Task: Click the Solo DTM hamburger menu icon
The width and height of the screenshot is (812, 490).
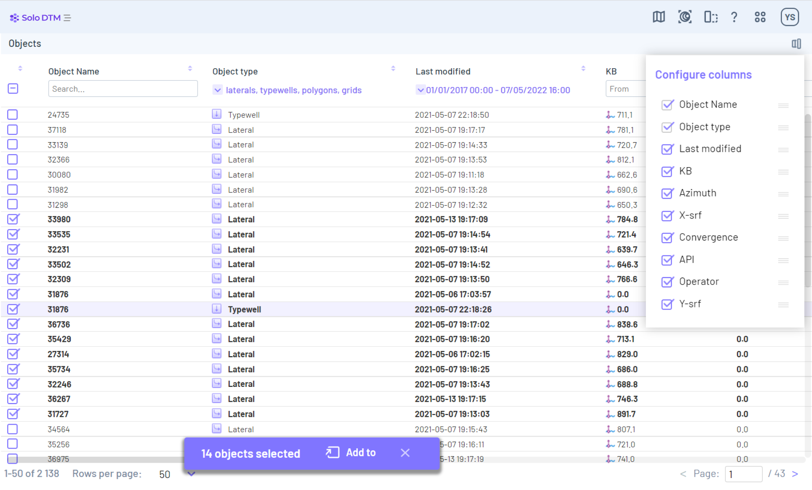Action: (x=68, y=18)
